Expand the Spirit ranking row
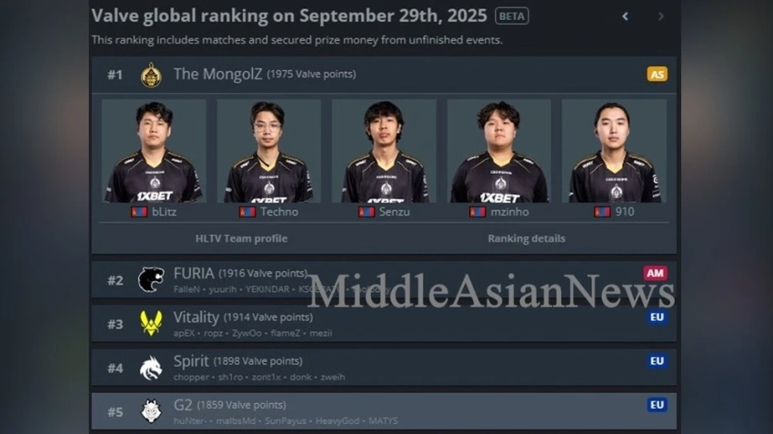 pyautogui.click(x=384, y=368)
